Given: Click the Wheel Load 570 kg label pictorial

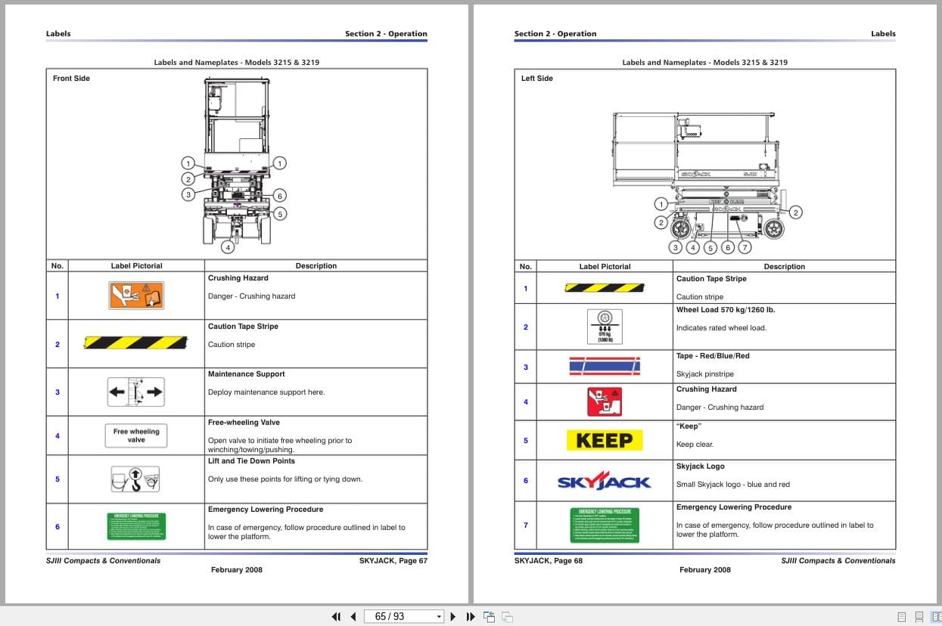Looking at the screenshot, I should (604, 326).
